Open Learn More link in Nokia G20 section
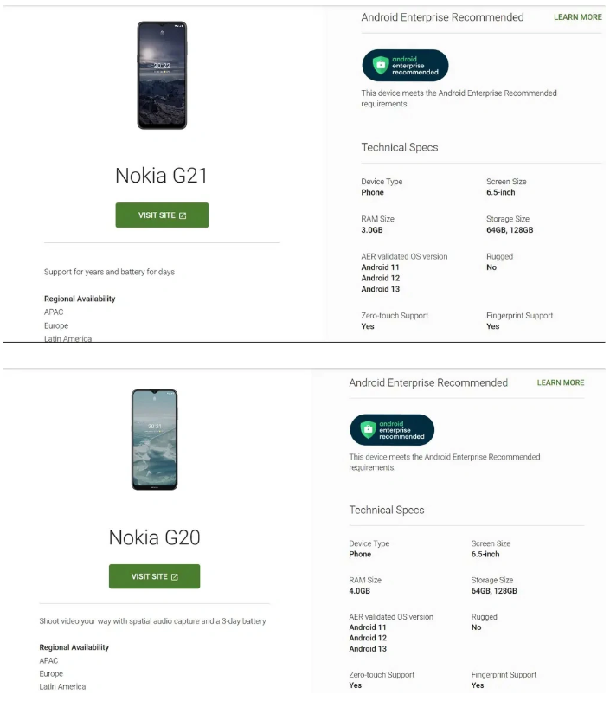Viewport: 610px width, 707px height. pos(560,382)
